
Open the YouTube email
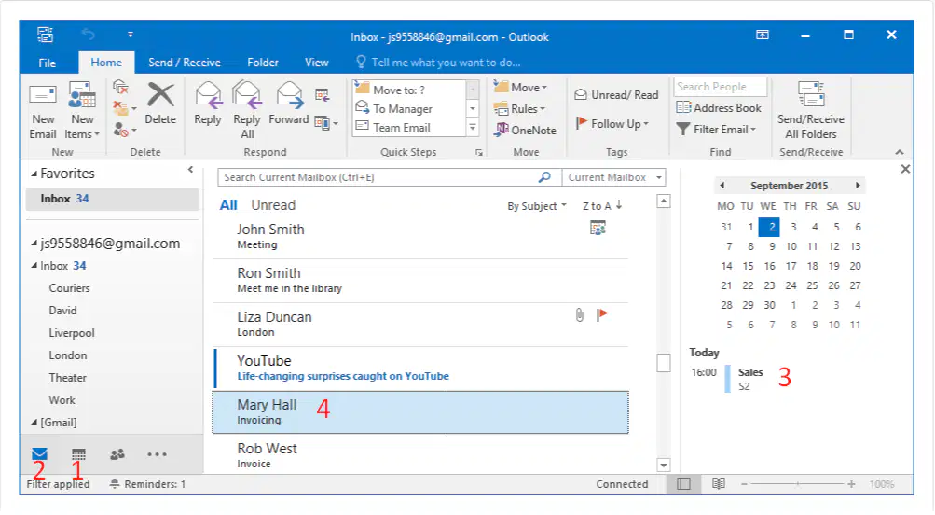[420, 369]
